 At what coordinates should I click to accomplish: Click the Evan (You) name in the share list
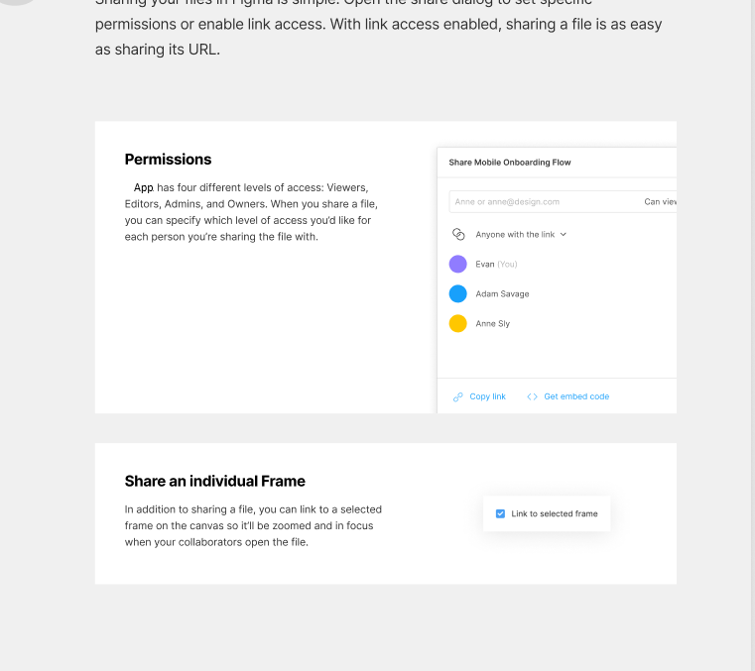click(x=496, y=265)
